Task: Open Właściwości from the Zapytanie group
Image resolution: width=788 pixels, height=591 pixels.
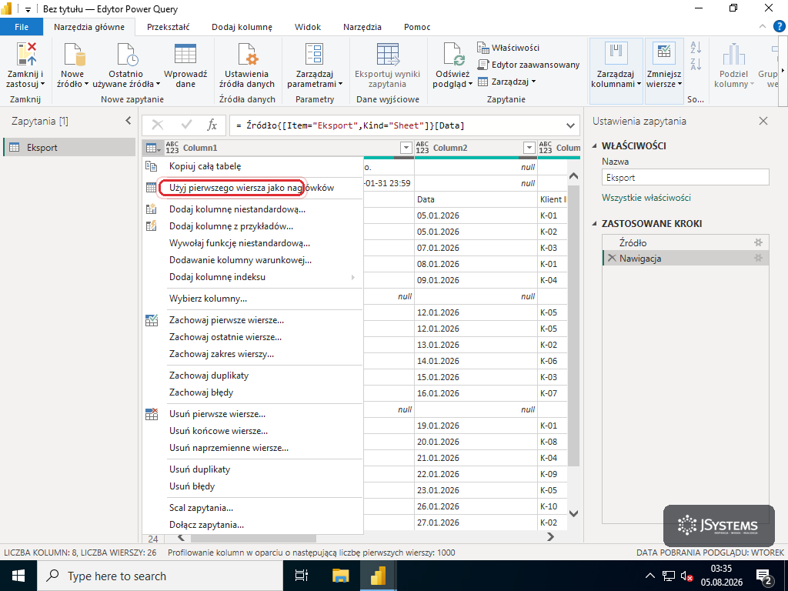Action: point(508,48)
